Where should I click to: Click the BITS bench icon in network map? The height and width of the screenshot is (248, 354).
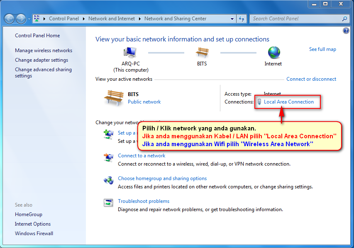point(202,53)
